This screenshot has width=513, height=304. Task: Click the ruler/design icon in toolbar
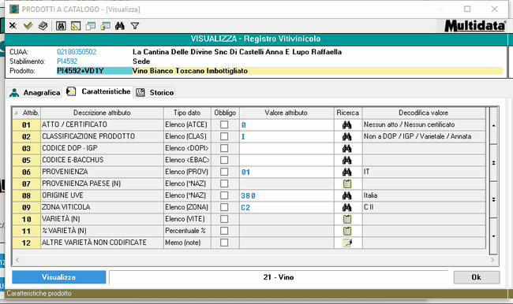(76, 26)
